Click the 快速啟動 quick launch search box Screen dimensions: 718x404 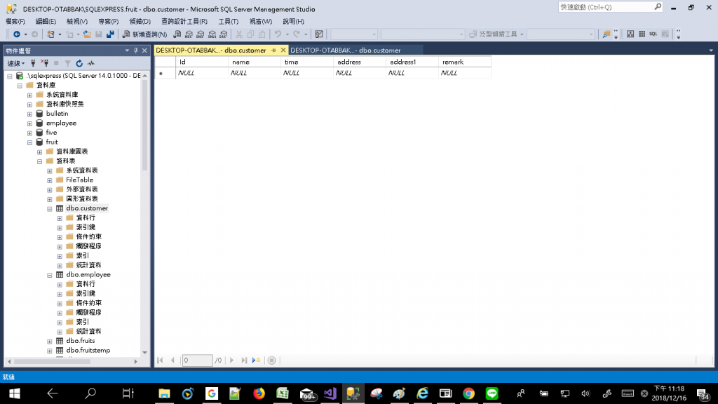click(x=611, y=7)
